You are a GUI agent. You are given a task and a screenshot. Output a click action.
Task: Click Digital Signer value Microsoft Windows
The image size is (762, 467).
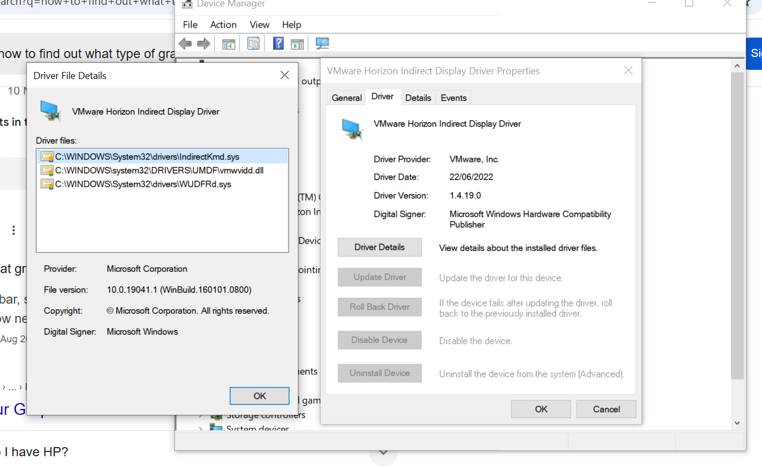pyautogui.click(x=142, y=332)
